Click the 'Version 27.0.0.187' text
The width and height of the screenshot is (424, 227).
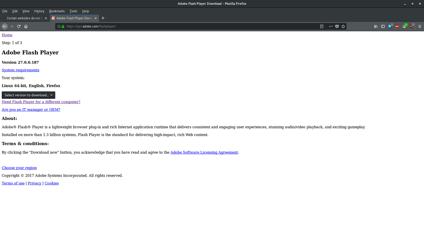pos(20,62)
